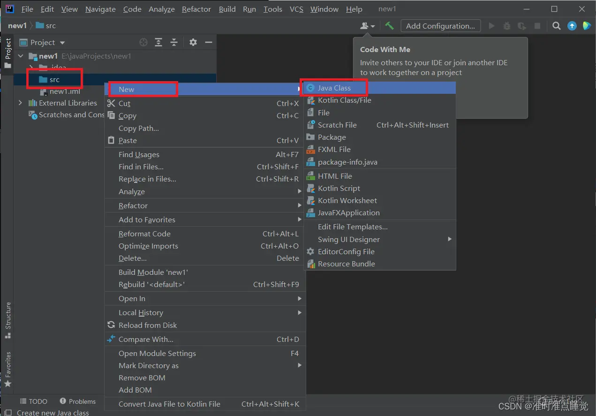Open the Problems tool window tab
596x416 pixels.
78,401
